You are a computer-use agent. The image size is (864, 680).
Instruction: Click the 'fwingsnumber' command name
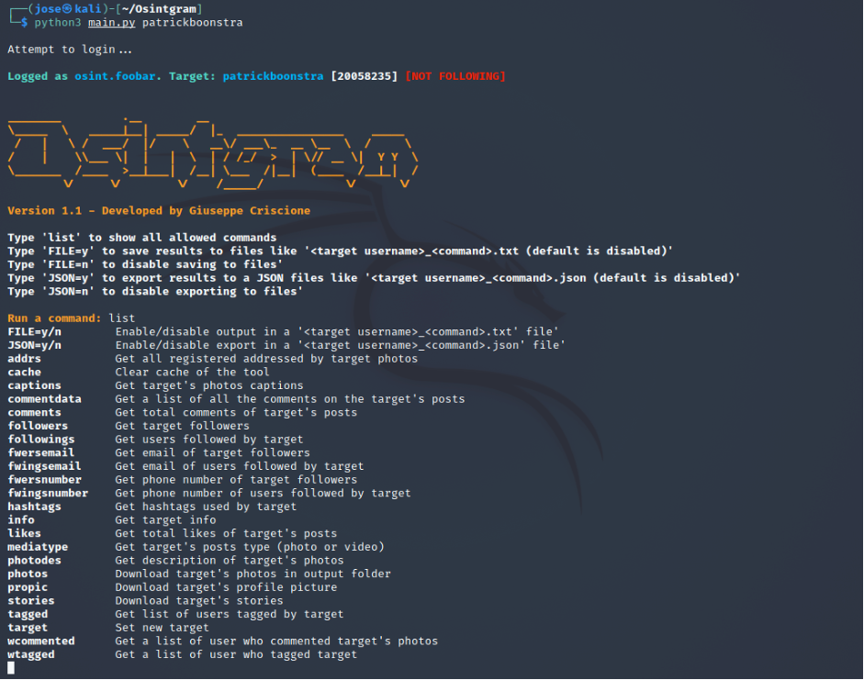[x=48, y=493]
